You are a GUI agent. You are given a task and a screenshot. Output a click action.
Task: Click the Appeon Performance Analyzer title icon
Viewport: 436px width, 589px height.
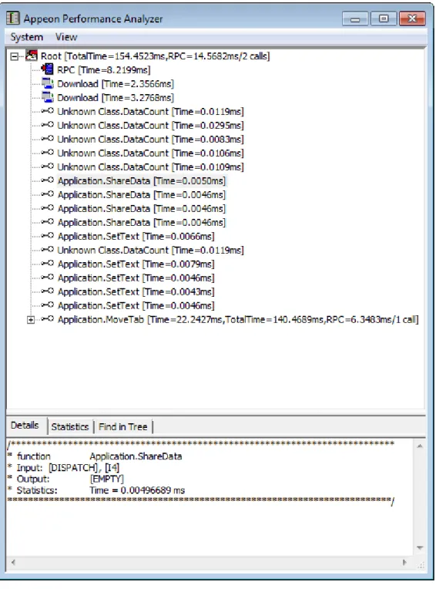[x=13, y=18]
